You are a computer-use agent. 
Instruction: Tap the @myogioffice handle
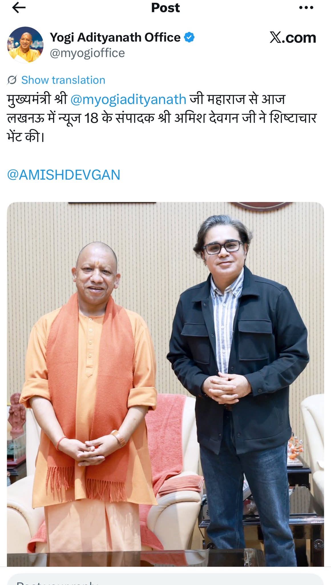(87, 53)
